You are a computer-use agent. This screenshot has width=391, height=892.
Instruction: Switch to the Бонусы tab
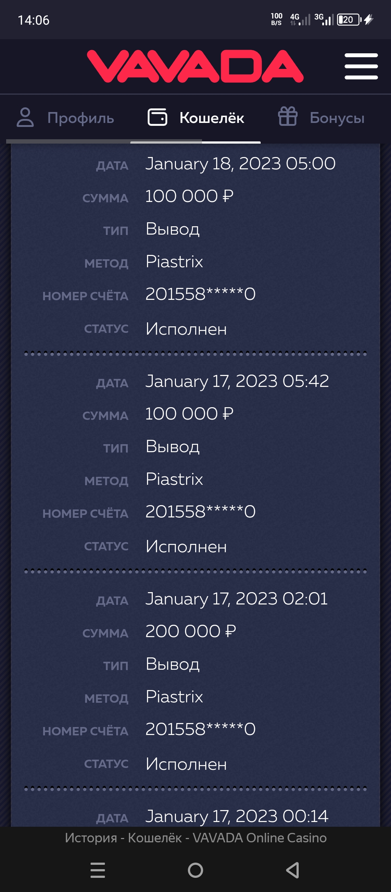click(x=337, y=118)
